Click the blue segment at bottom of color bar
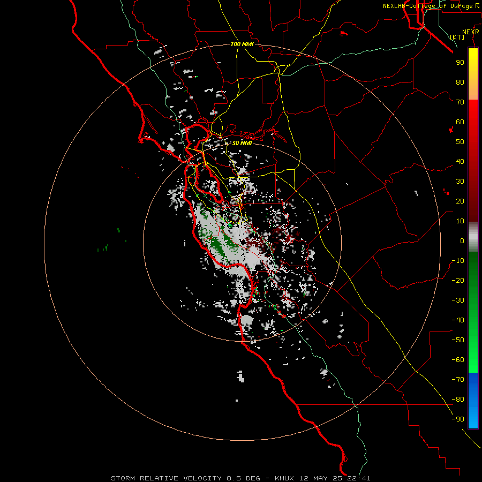 (473, 401)
